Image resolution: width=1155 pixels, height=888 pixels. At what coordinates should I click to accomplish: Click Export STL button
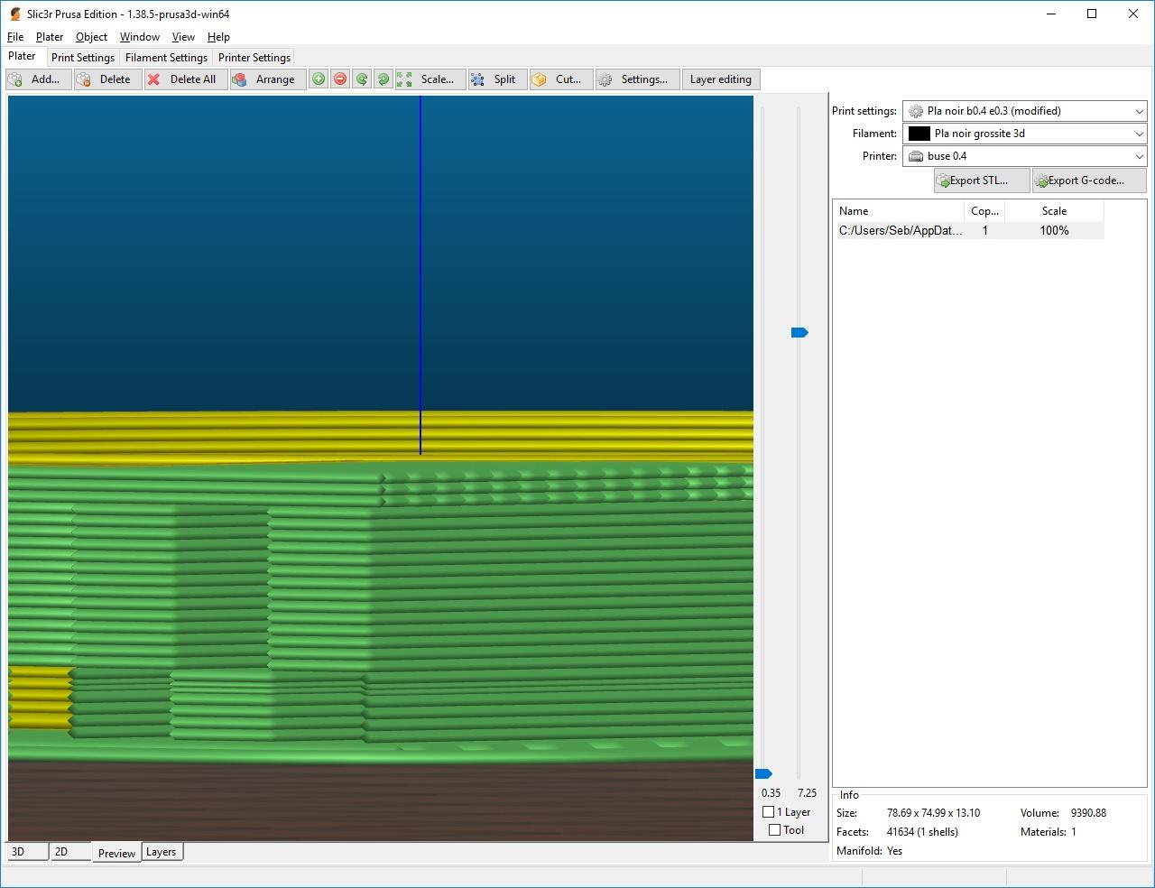click(x=981, y=180)
